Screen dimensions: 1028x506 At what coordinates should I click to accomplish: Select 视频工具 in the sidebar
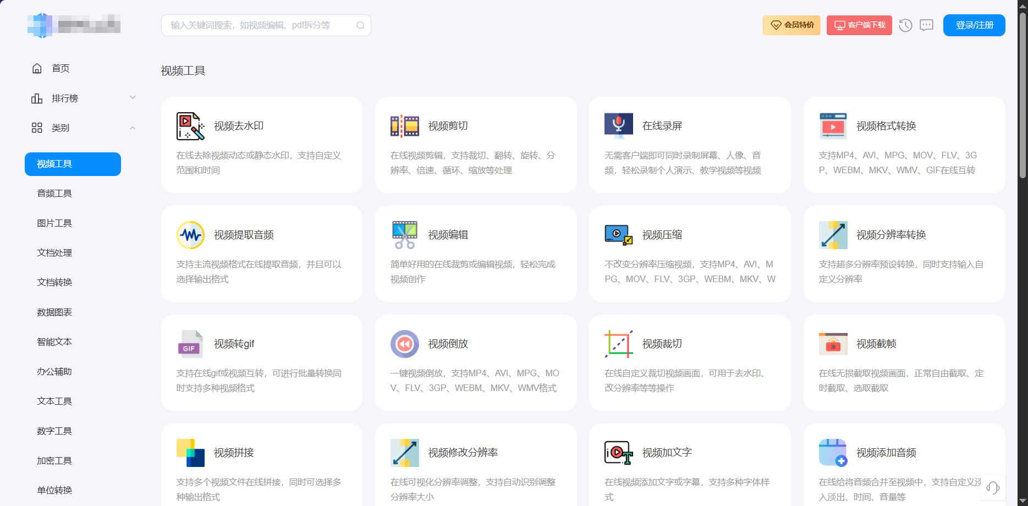pyautogui.click(x=73, y=164)
